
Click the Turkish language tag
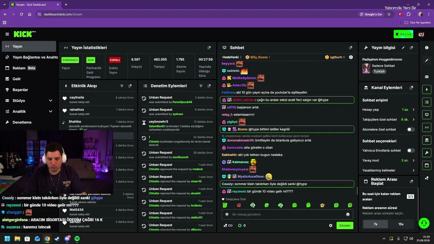click(x=379, y=72)
